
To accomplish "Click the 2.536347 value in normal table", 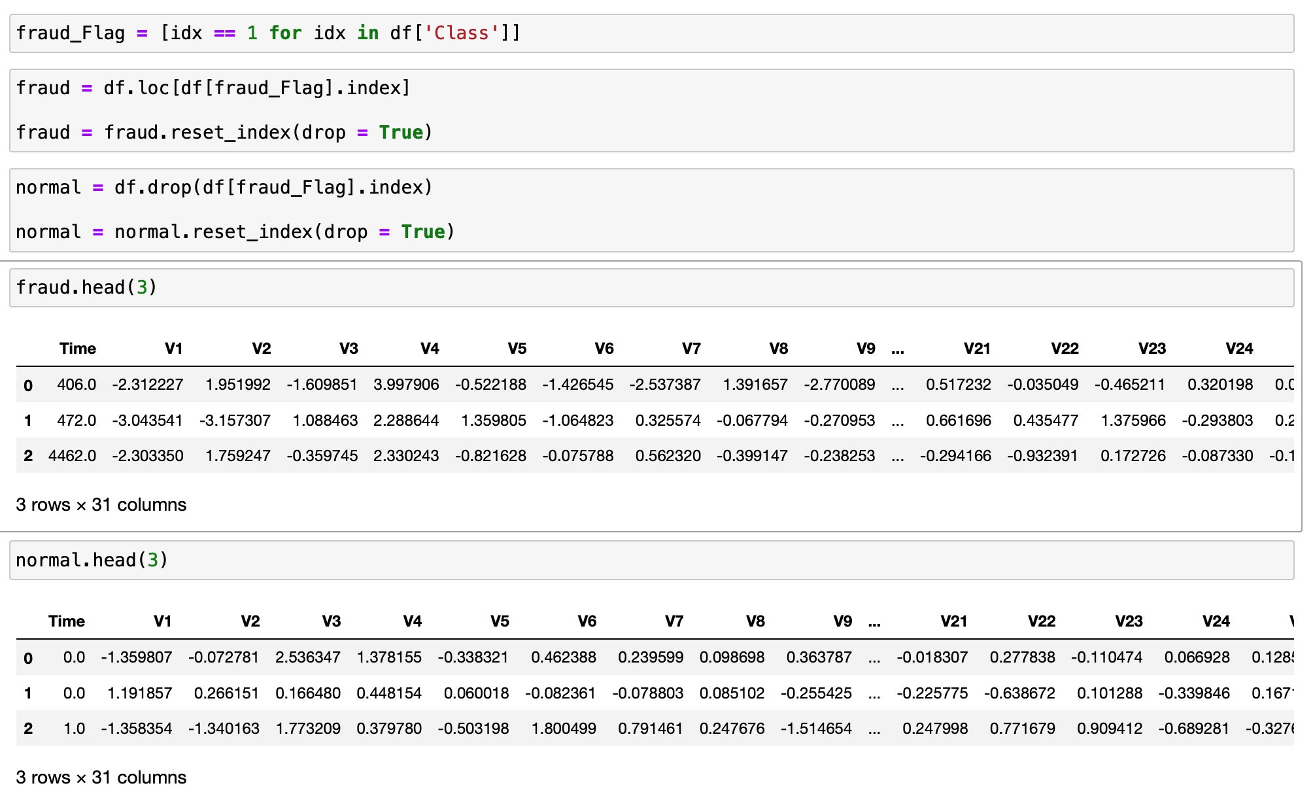I will (x=307, y=657).
